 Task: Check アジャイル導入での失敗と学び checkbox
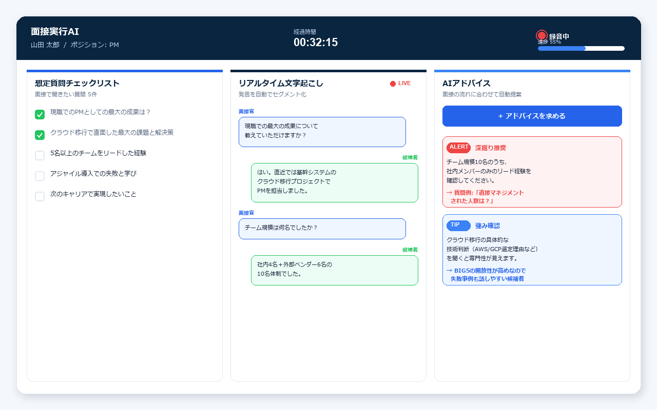(x=40, y=176)
